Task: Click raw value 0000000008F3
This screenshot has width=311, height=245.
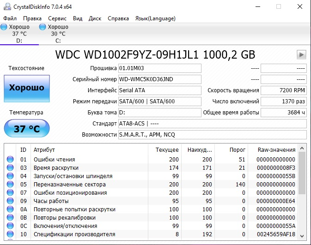Action: coord(276,168)
